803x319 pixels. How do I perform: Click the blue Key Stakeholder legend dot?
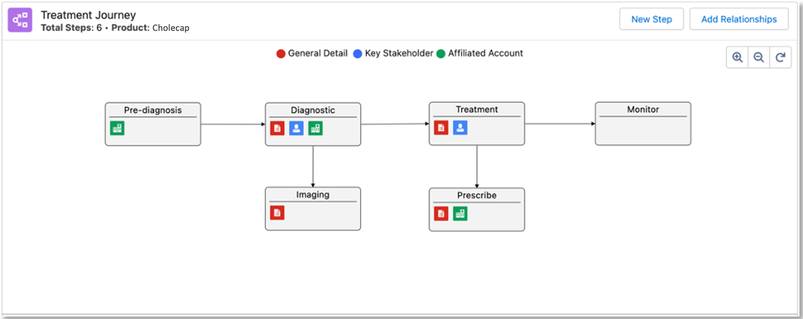click(x=357, y=54)
